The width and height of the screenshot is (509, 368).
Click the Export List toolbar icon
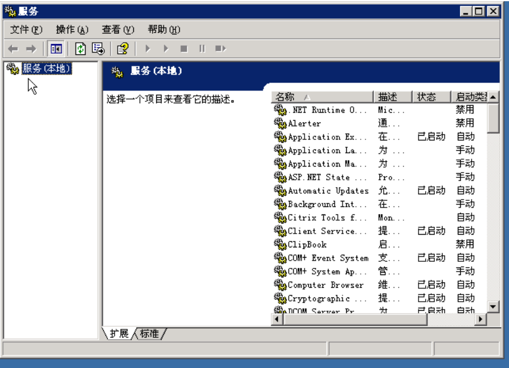click(98, 49)
